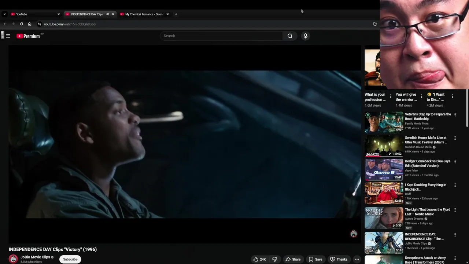Open options for Veterans Step Up video

coord(455,115)
